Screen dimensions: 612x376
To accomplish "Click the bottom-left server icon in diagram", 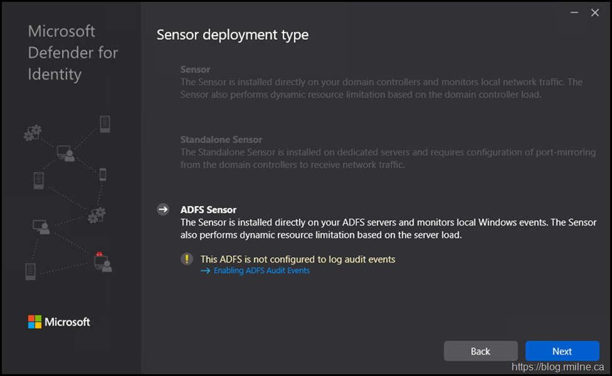I will click(31, 271).
